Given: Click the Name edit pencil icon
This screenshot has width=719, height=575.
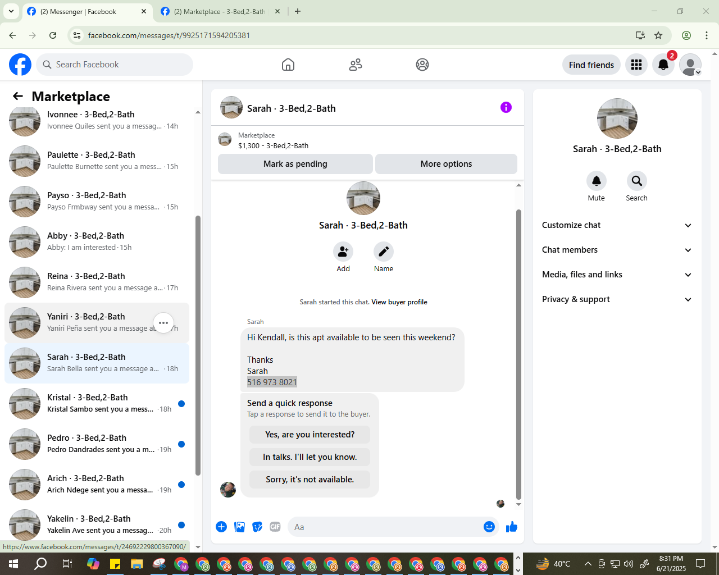Looking at the screenshot, I should pos(384,252).
